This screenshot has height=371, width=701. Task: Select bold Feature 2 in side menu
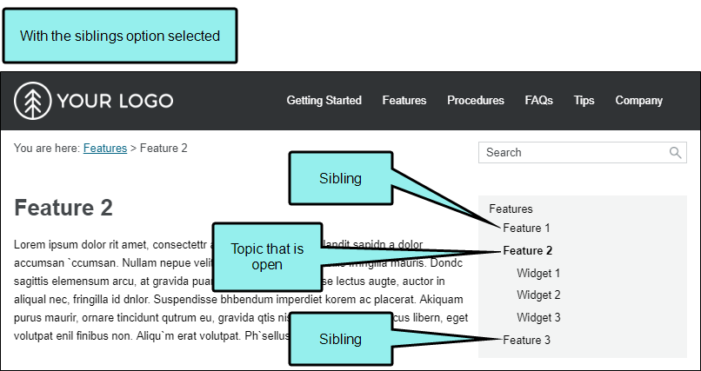(x=528, y=250)
